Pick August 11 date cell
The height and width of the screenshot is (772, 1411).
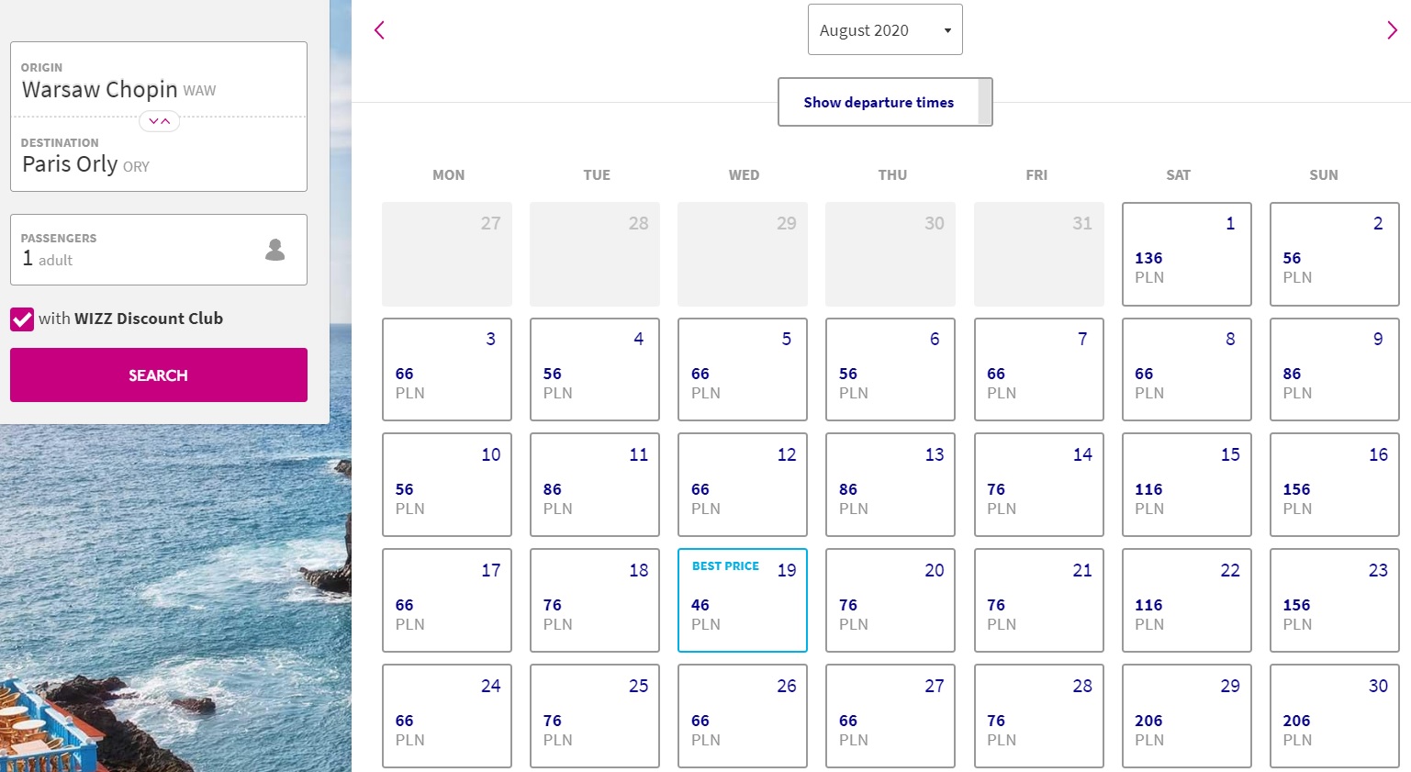[x=595, y=485]
